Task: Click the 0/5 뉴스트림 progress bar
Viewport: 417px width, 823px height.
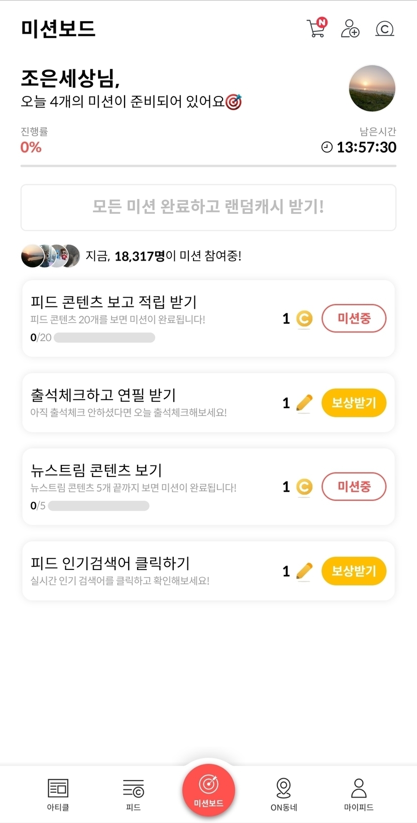Action: [x=98, y=506]
